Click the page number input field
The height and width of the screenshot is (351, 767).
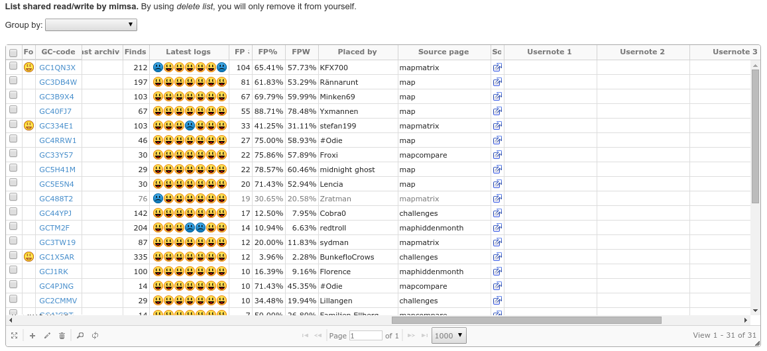click(366, 336)
